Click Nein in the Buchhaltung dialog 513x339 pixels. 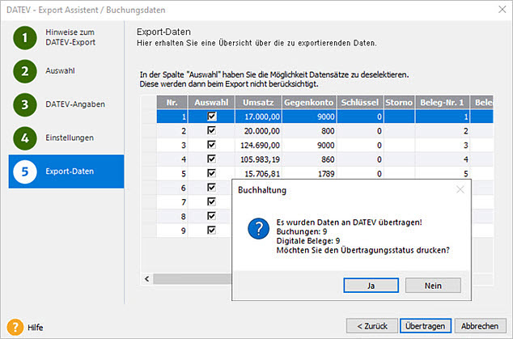[x=433, y=286]
